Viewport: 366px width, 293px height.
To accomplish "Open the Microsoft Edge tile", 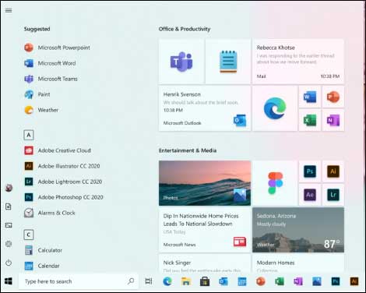I will [x=275, y=108].
